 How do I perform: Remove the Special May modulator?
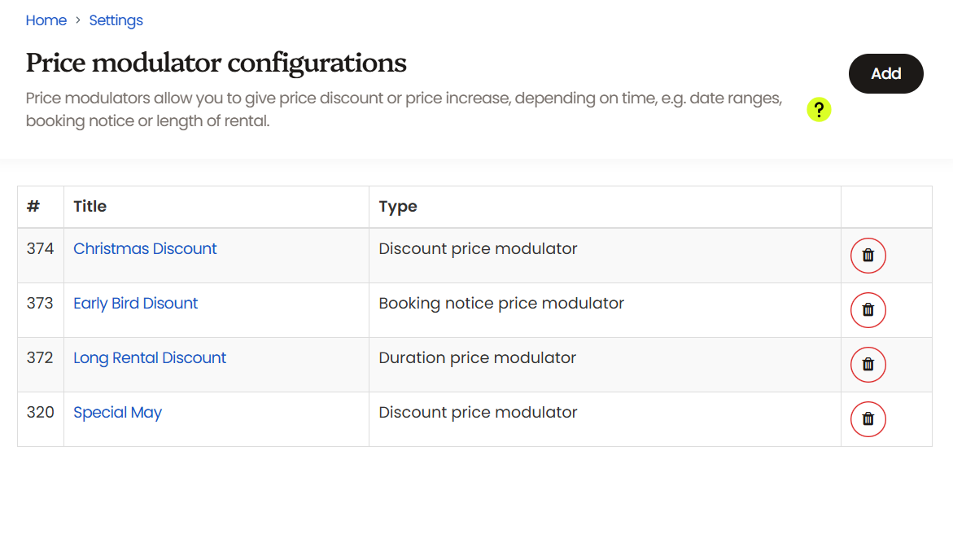pyautogui.click(x=868, y=419)
